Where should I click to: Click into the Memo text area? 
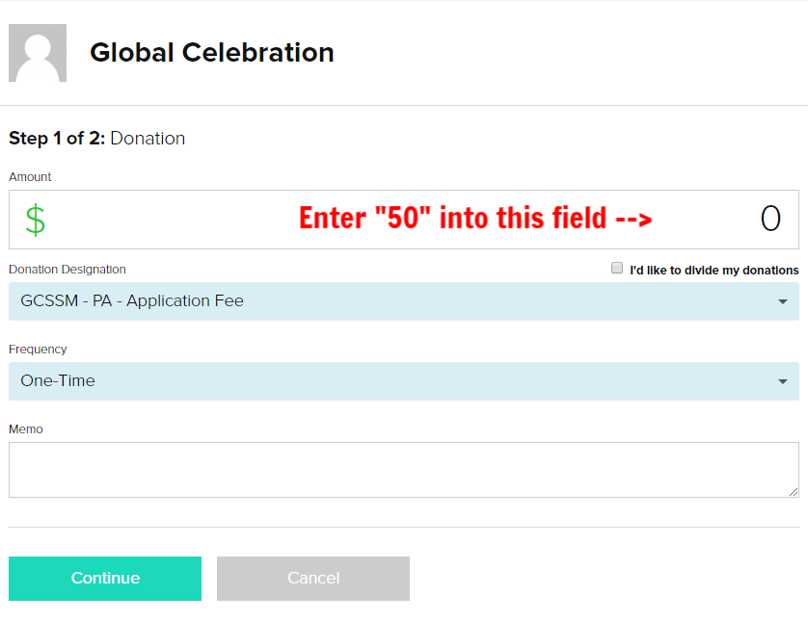404,470
